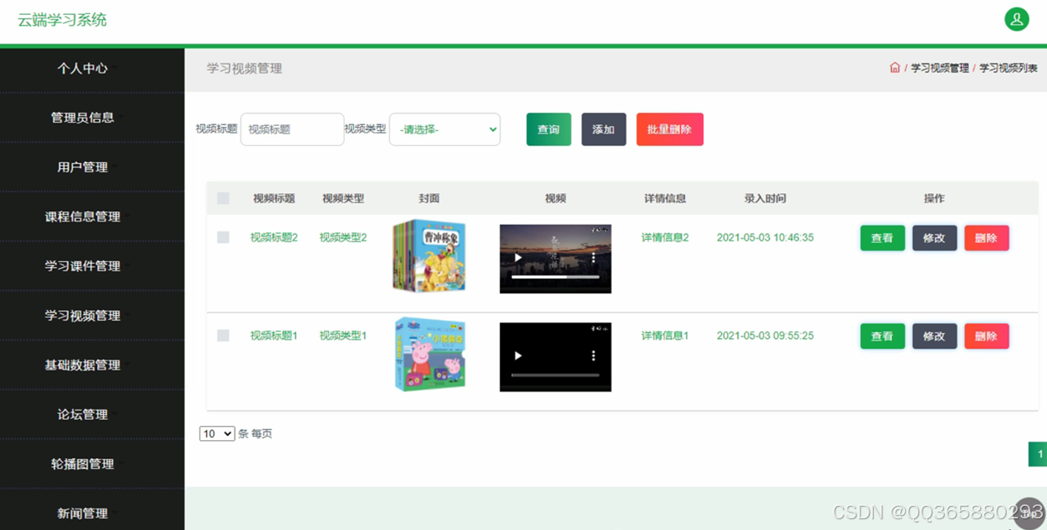Screen dimensions: 1047x530
Task: Open the 10 条每页 page size dropdown
Action: pos(217,433)
